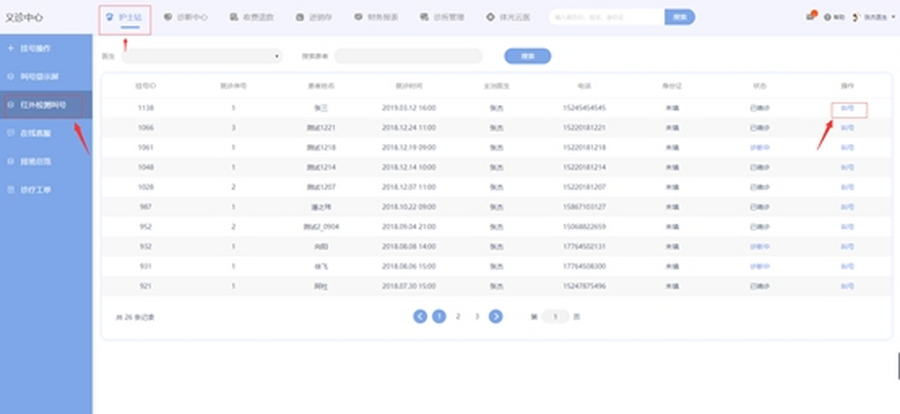Click the next page arrow
The width and height of the screenshot is (900, 414).
496,316
